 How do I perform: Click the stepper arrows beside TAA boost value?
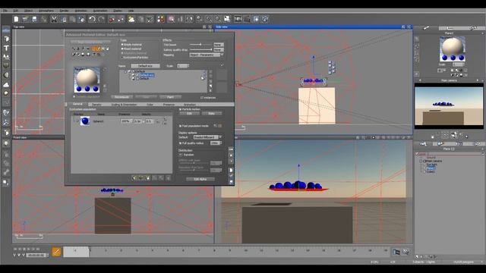click(x=222, y=45)
